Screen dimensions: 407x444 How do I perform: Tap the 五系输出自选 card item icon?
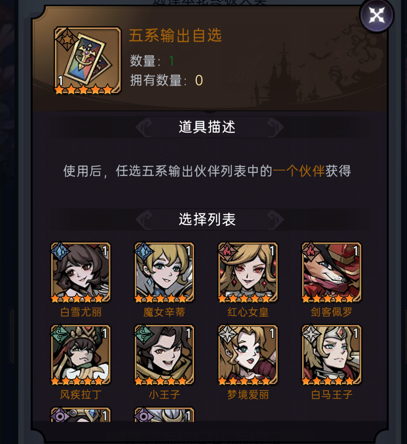[x=88, y=61]
